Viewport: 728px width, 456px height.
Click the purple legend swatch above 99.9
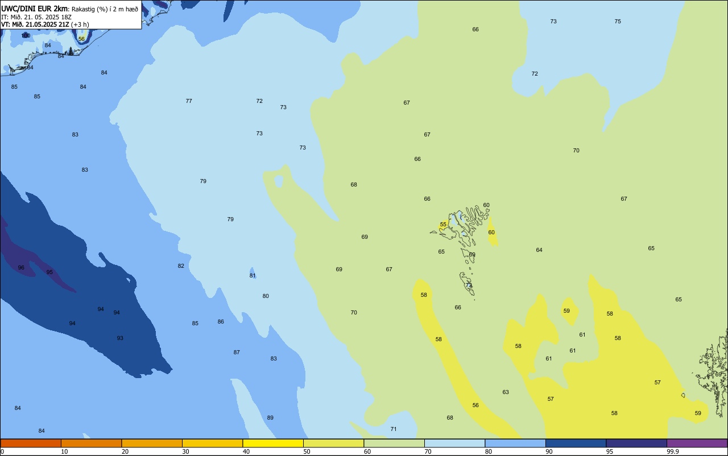697,443
